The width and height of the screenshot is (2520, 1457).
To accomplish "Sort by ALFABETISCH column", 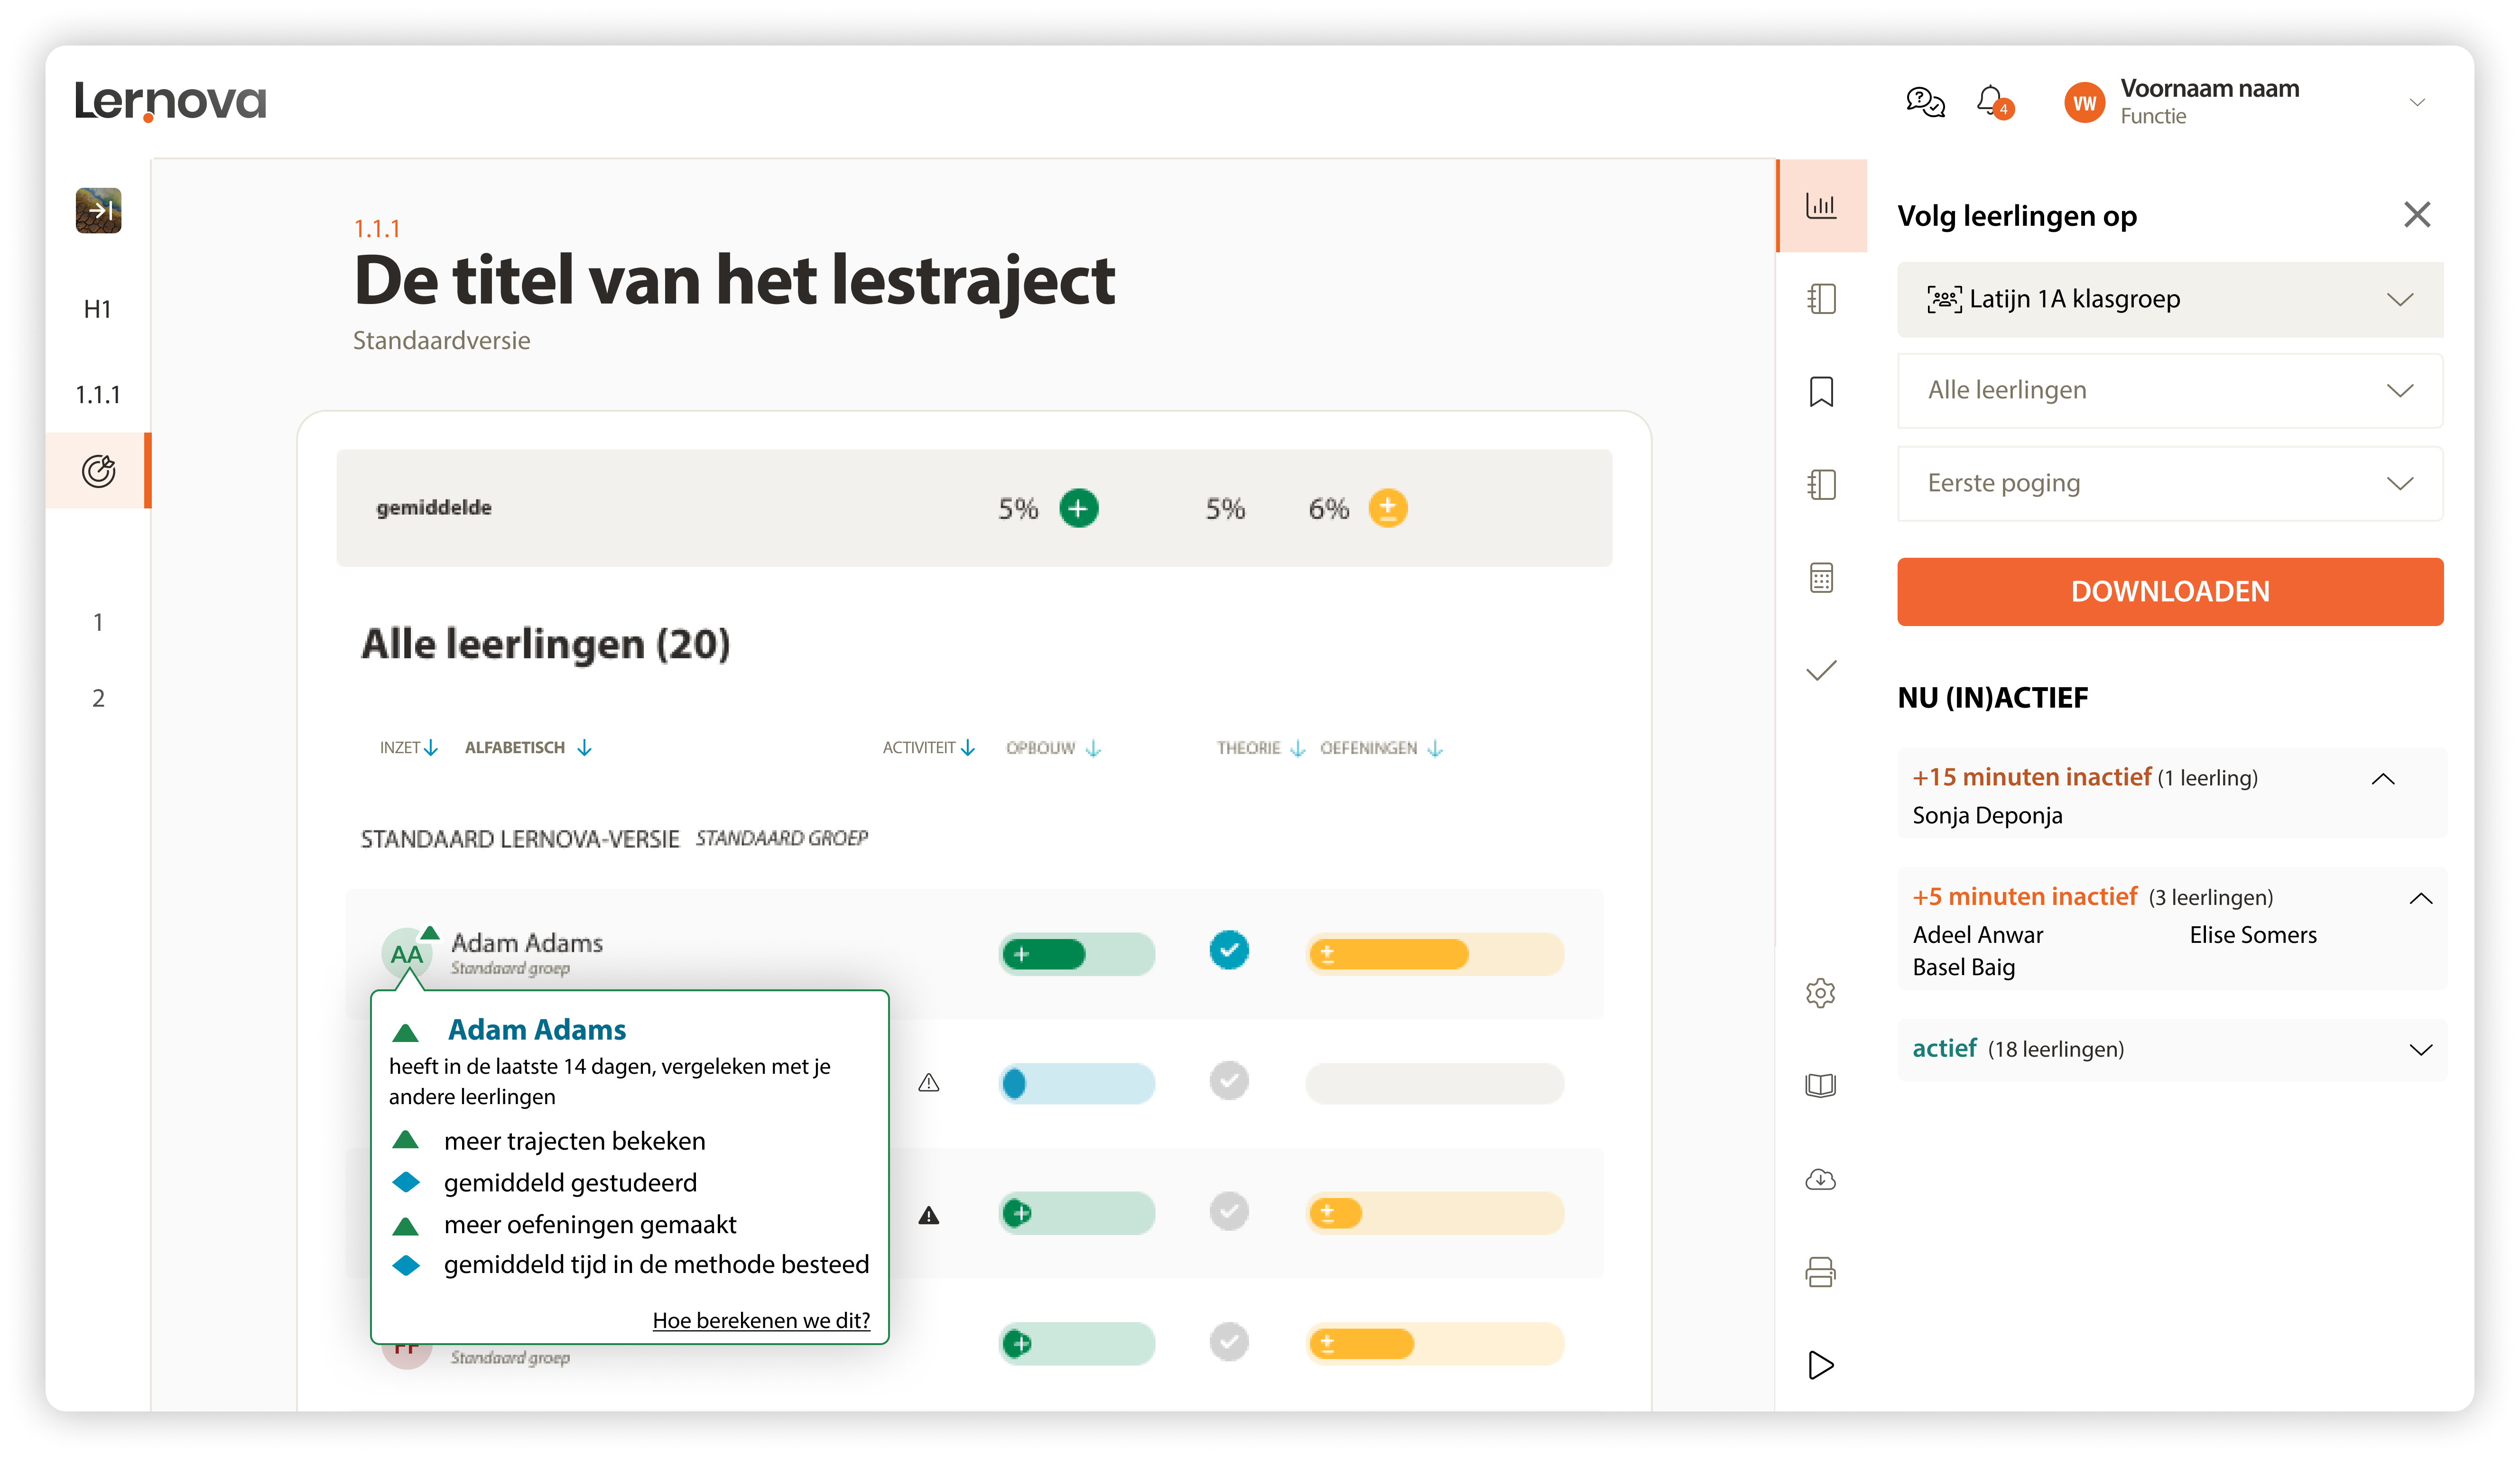I will point(528,747).
